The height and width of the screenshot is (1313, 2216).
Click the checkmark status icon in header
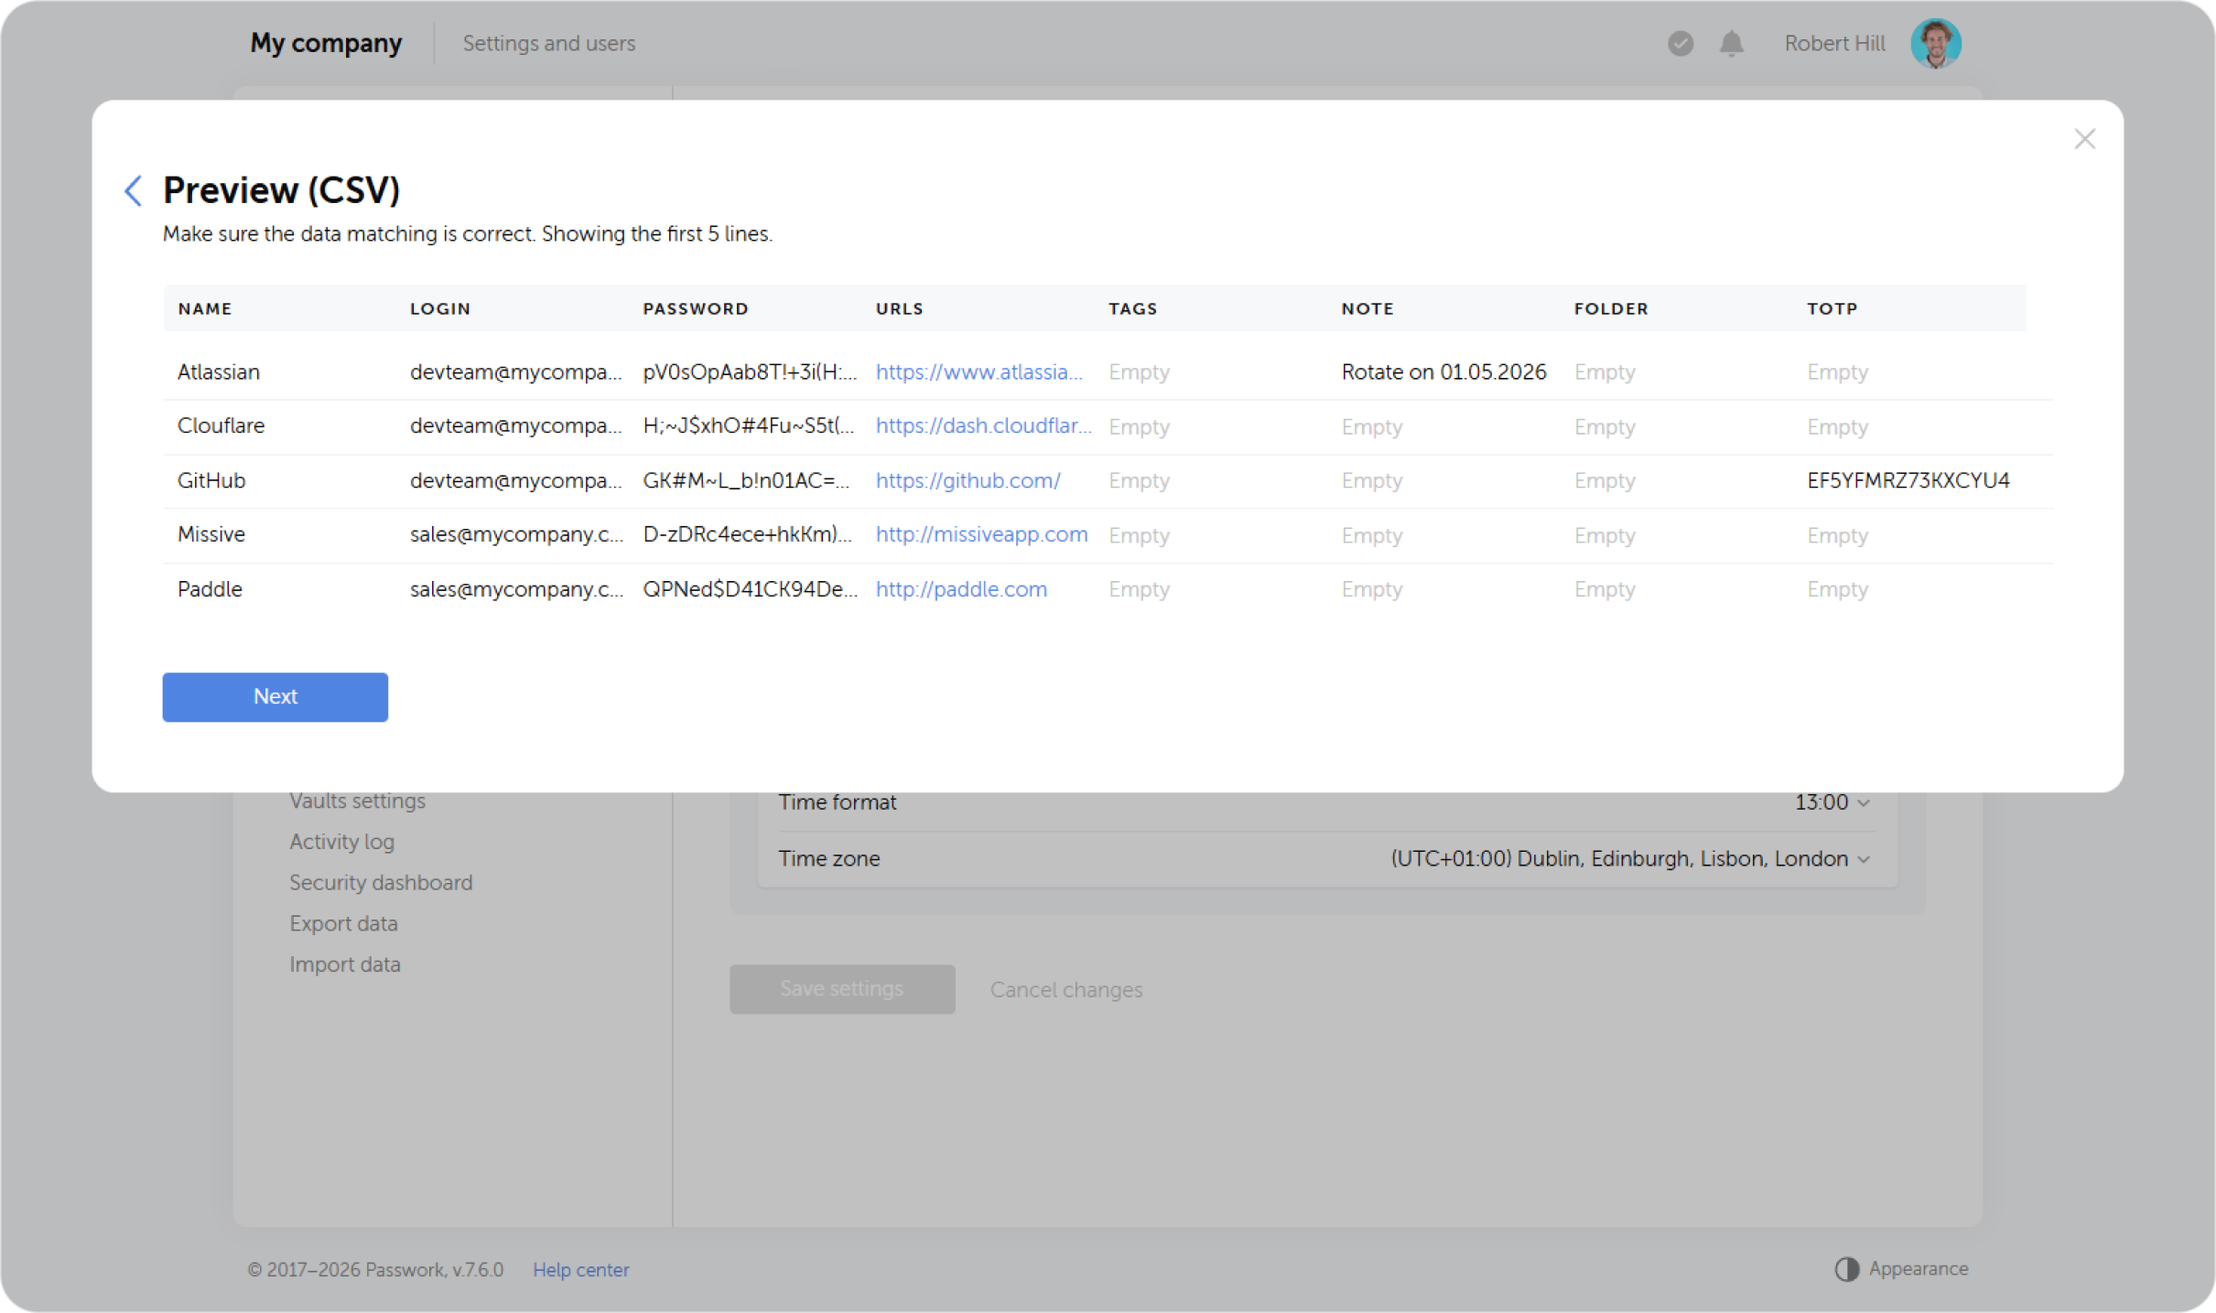(x=1680, y=43)
